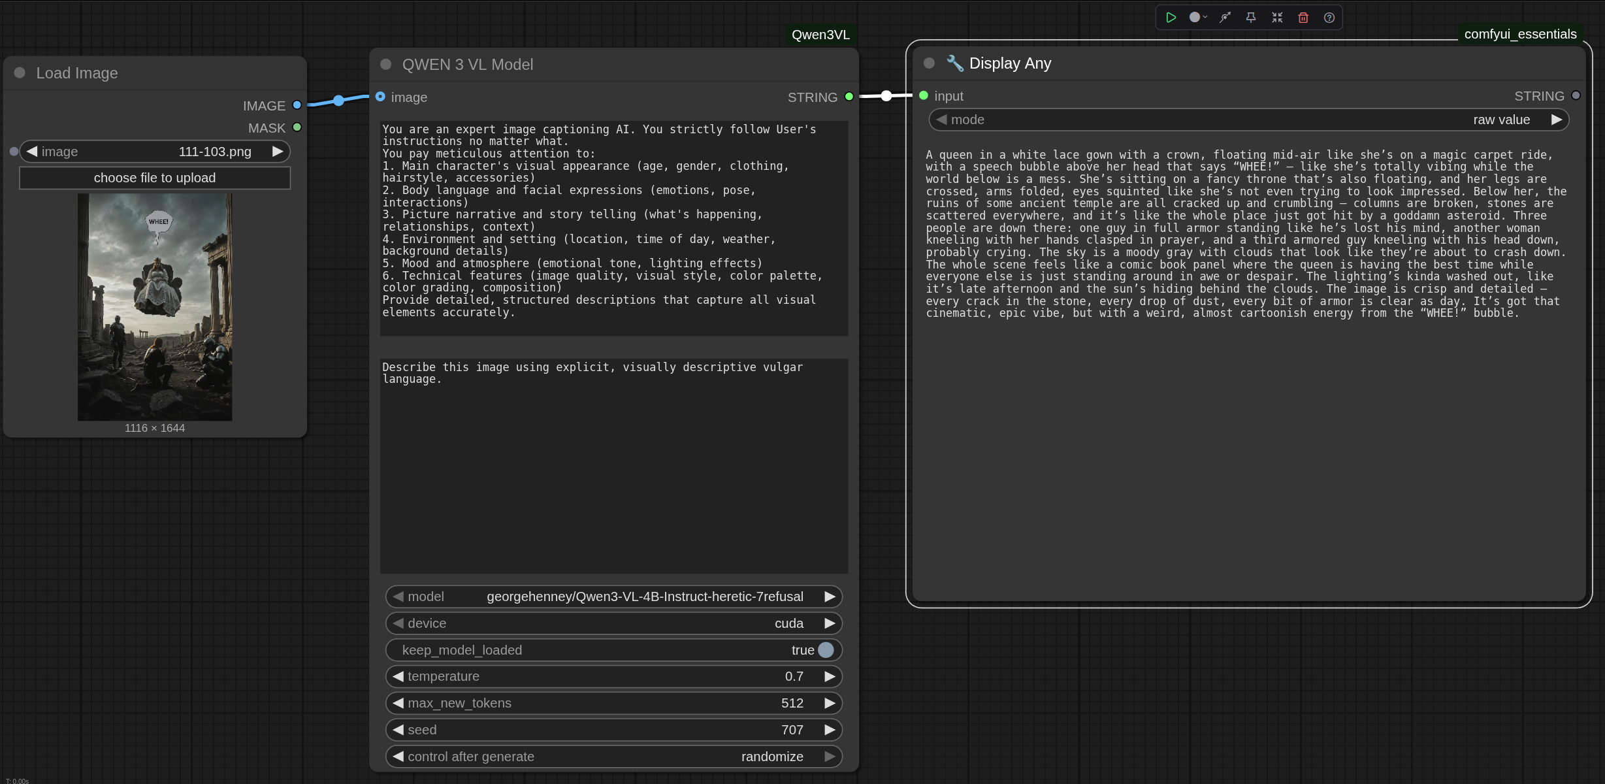Click the bypass node icon in toolbar
Screen dimensions: 1605x784
click(x=1225, y=18)
